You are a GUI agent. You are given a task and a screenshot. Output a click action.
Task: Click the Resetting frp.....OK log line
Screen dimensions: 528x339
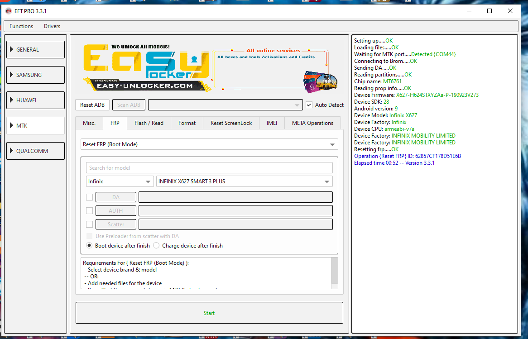376,149
